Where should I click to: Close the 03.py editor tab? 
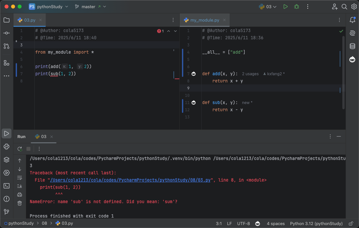[41, 20]
